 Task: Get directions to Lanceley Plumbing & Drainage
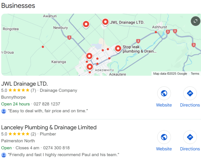click(190, 137)
